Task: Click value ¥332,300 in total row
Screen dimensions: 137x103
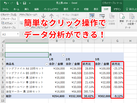Action: click(x=75, y=96)
